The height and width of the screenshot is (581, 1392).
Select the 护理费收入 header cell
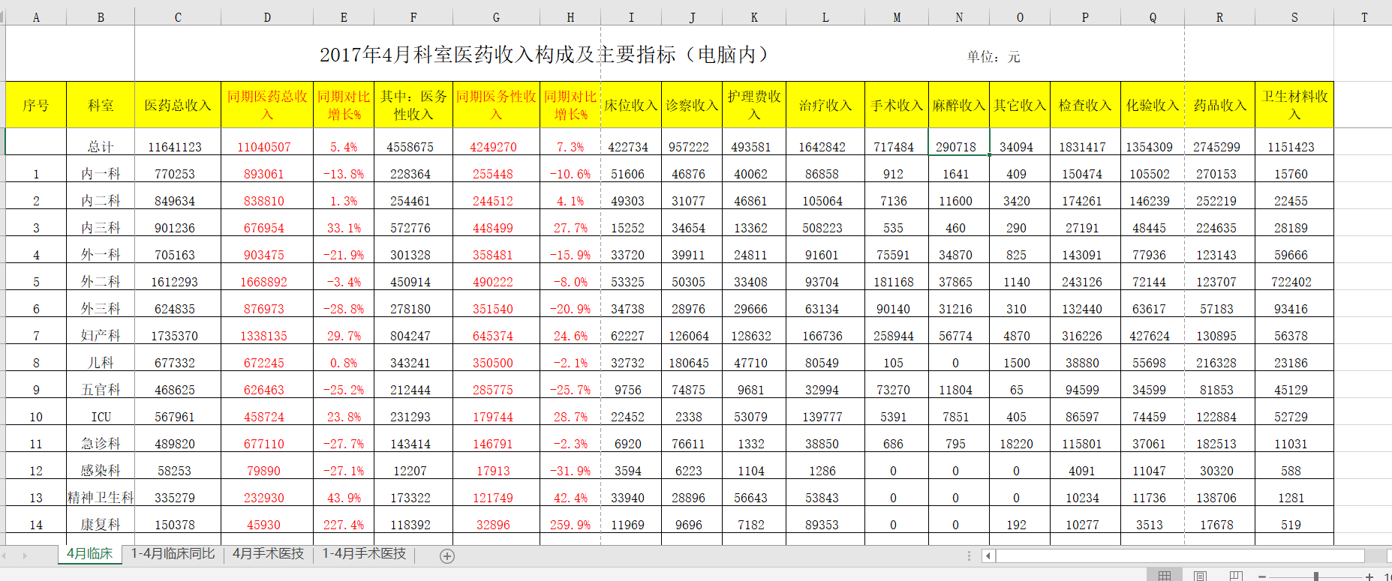[x=754, y=105]
